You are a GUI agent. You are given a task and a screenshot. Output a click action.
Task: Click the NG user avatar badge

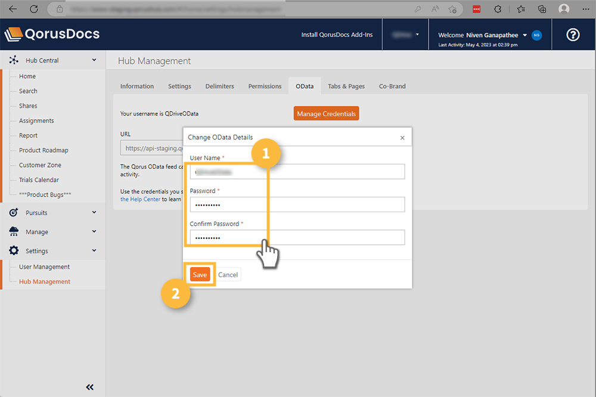click(x=537, y=35)
